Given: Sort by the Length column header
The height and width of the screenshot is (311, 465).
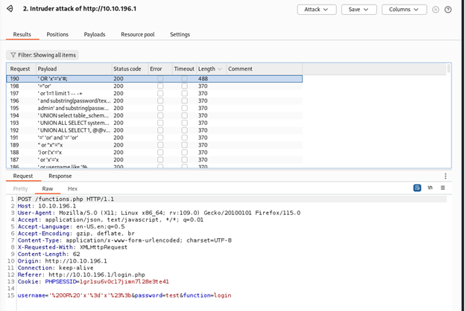Looking at the screenshot, I should tap(211, 68).
